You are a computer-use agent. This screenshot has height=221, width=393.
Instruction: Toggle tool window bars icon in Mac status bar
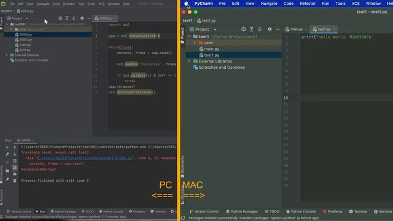click(183, 218)
